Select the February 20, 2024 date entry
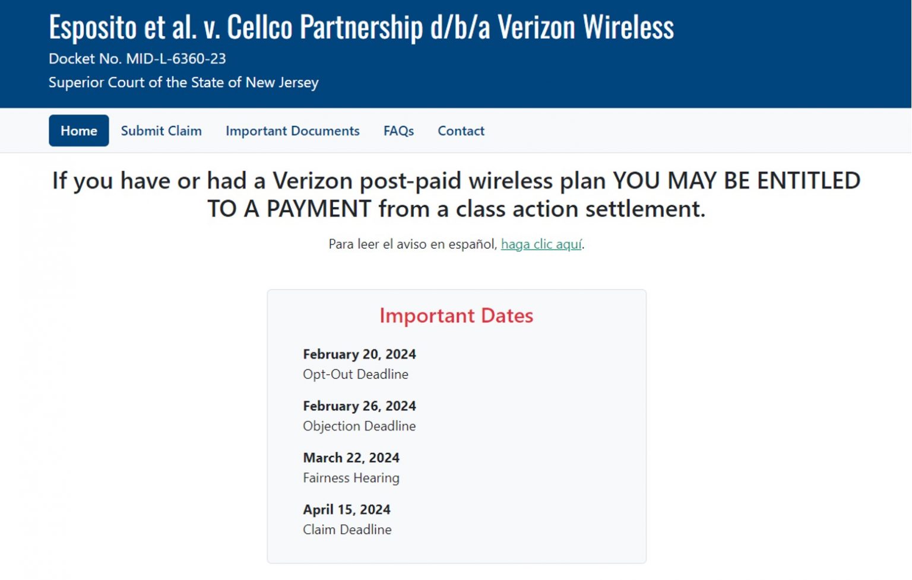Screen dimensions: 912x580 click(359, 354)
